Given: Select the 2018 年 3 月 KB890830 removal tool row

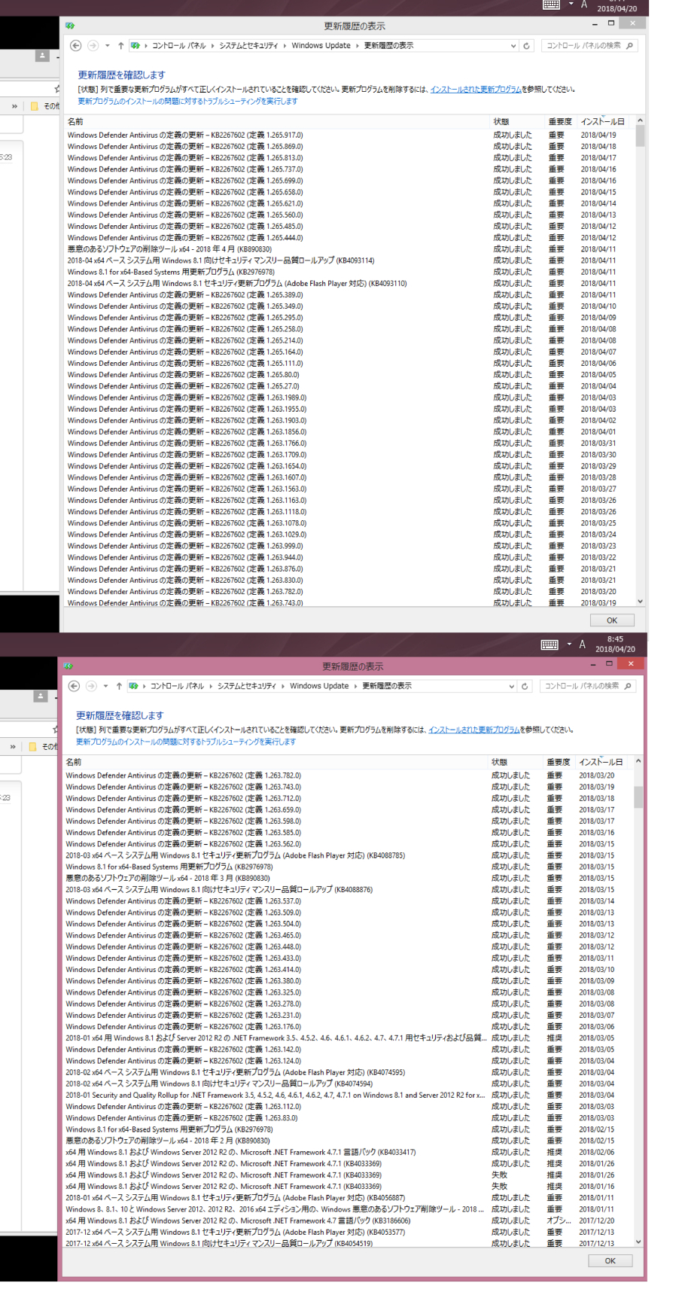Looking at the screenshot, I should [349, 878].
